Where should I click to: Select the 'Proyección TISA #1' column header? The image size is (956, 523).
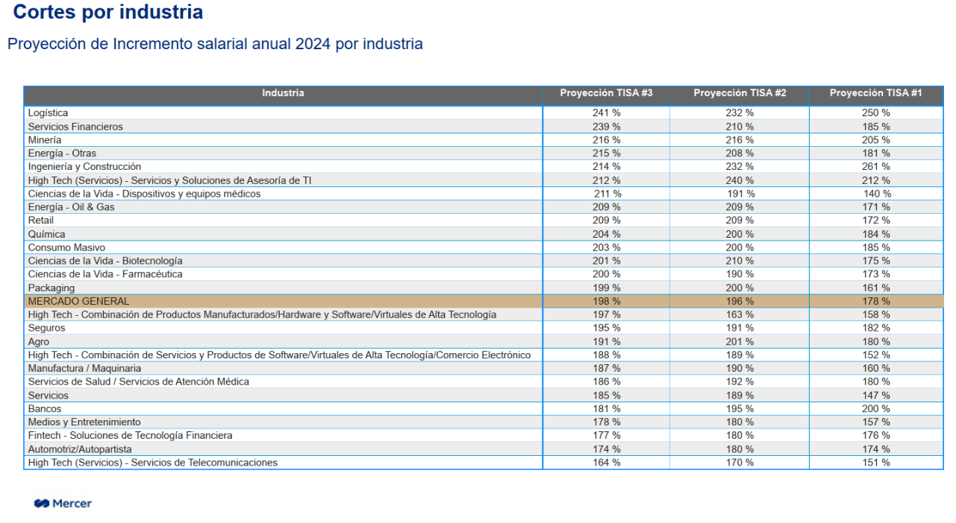point(875,93)
